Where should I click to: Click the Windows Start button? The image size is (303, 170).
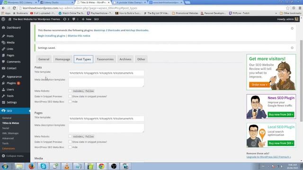coord(5,166)
